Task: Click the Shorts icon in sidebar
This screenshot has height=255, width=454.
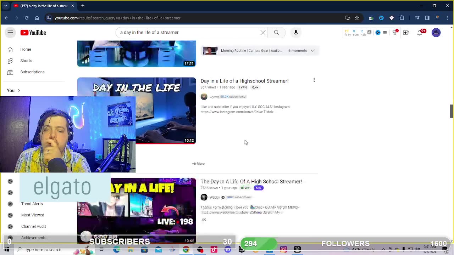Action: tap(10, 61)
